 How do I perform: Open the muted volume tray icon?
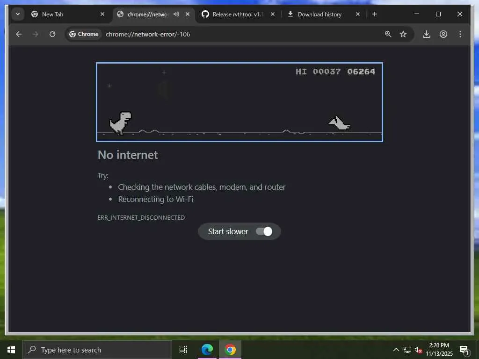tap(418, 350)
